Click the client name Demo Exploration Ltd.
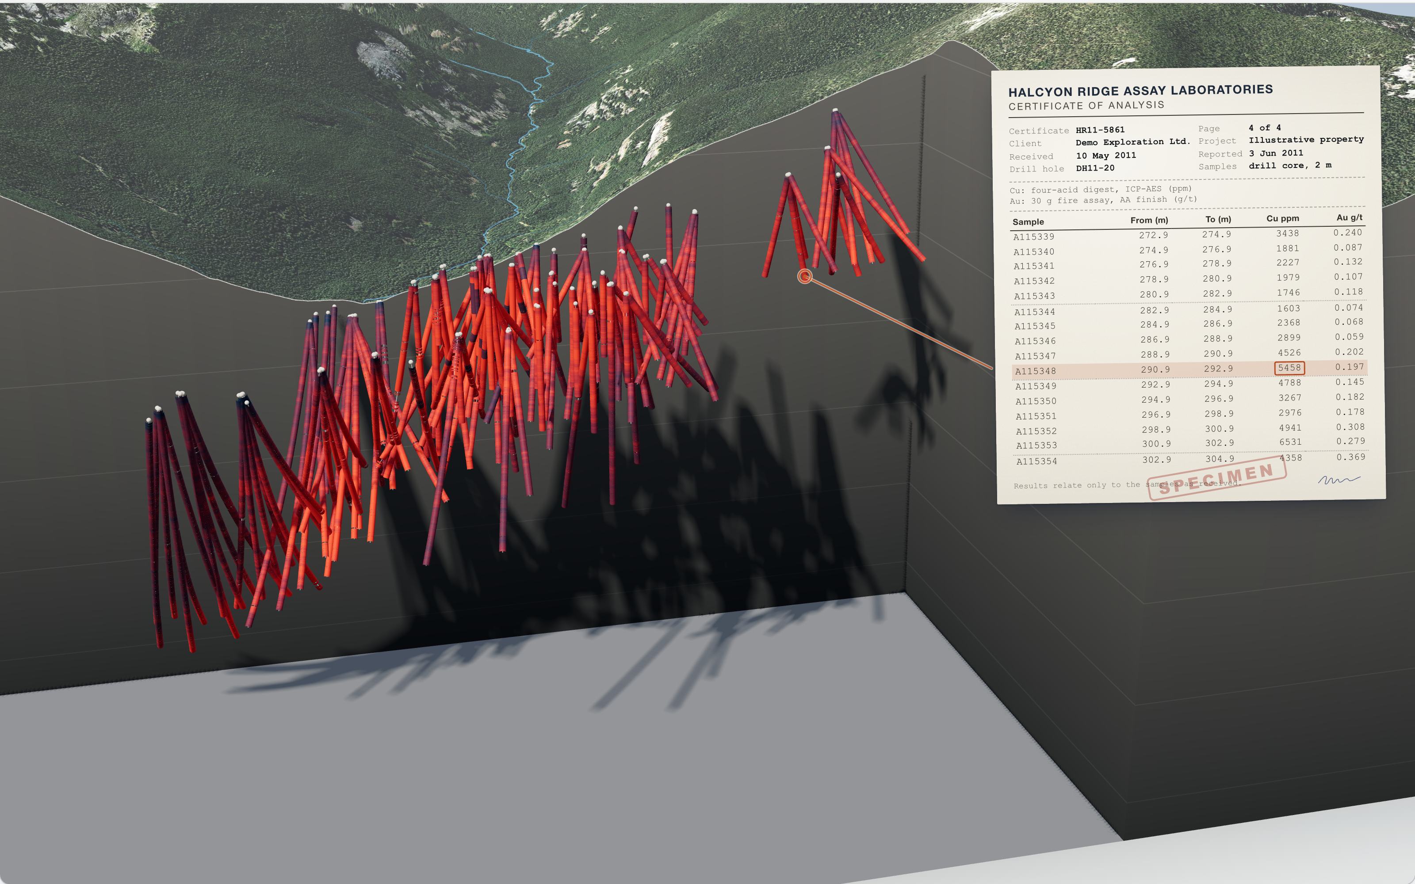 (x=1132, y=142)
